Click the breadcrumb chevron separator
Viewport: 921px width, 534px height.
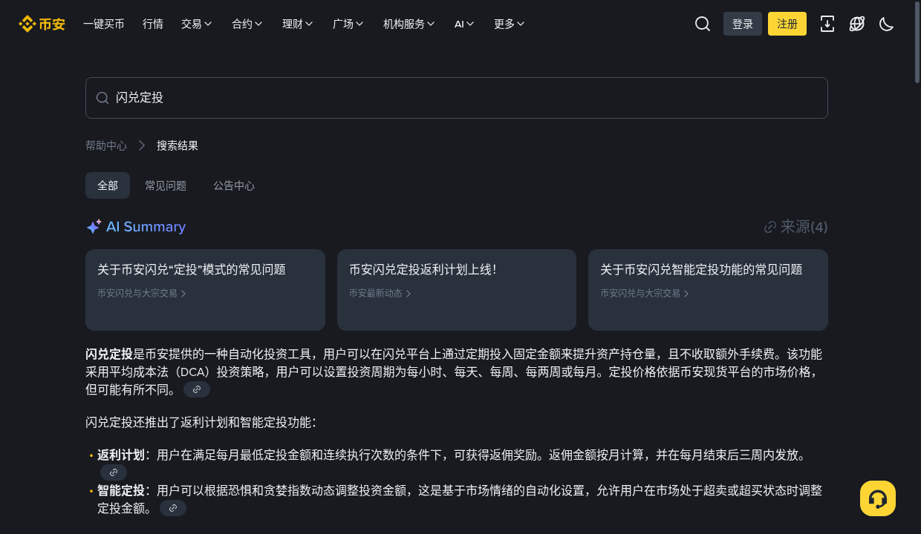142,145
